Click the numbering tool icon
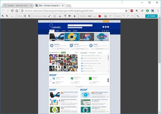This screenshot has width=161, height=114. pos(138,16)
